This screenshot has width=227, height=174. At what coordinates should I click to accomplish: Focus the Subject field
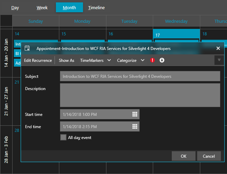click(x=140, y=76)
